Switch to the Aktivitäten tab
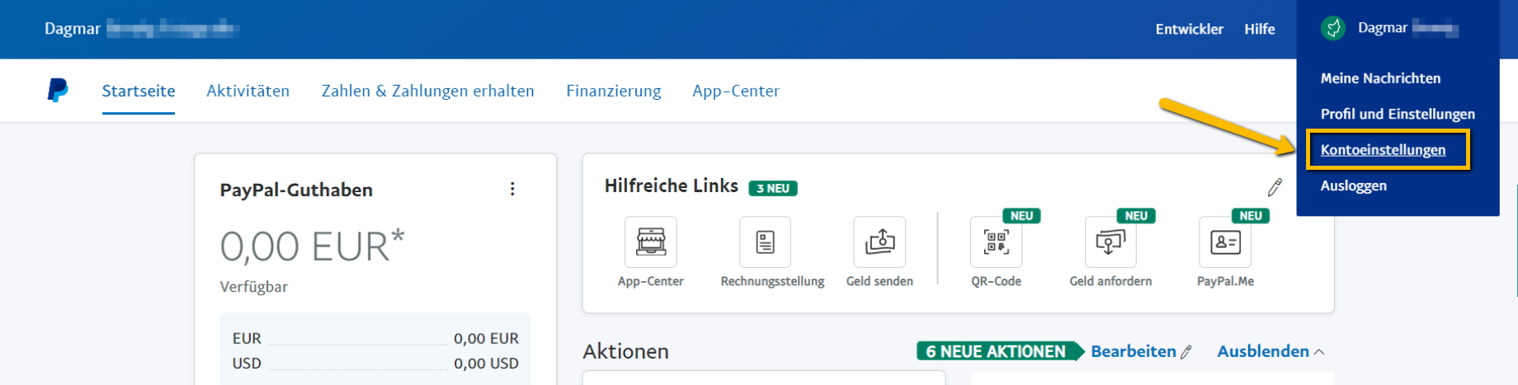 [x=247, y=91]
